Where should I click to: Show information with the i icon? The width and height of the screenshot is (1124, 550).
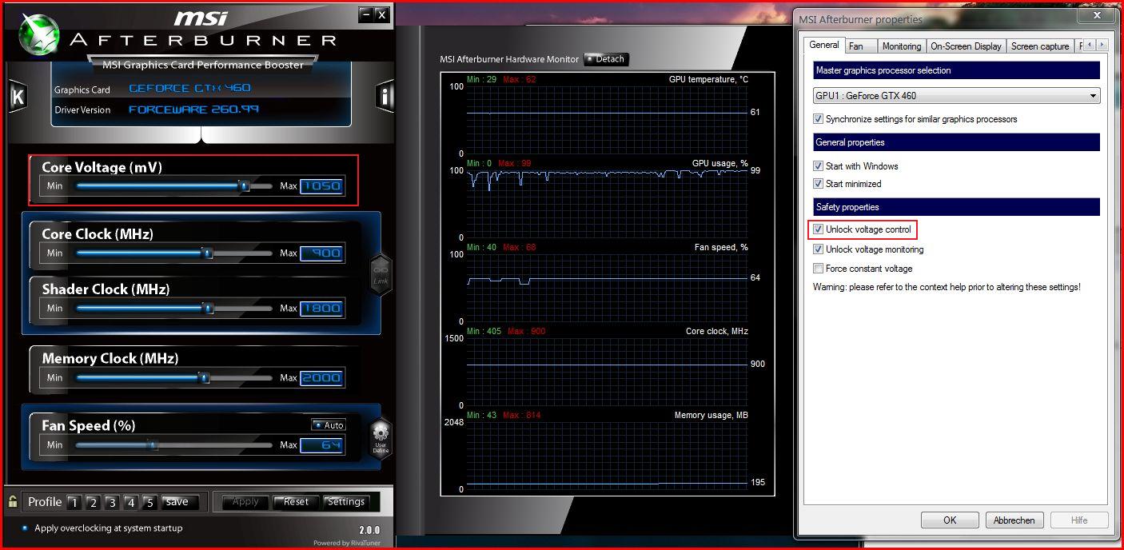(x=385, y=97)
